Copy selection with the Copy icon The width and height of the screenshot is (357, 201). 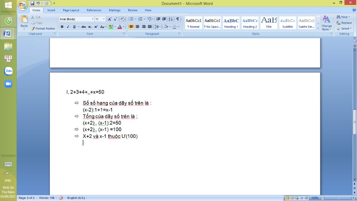click(37, 23)
